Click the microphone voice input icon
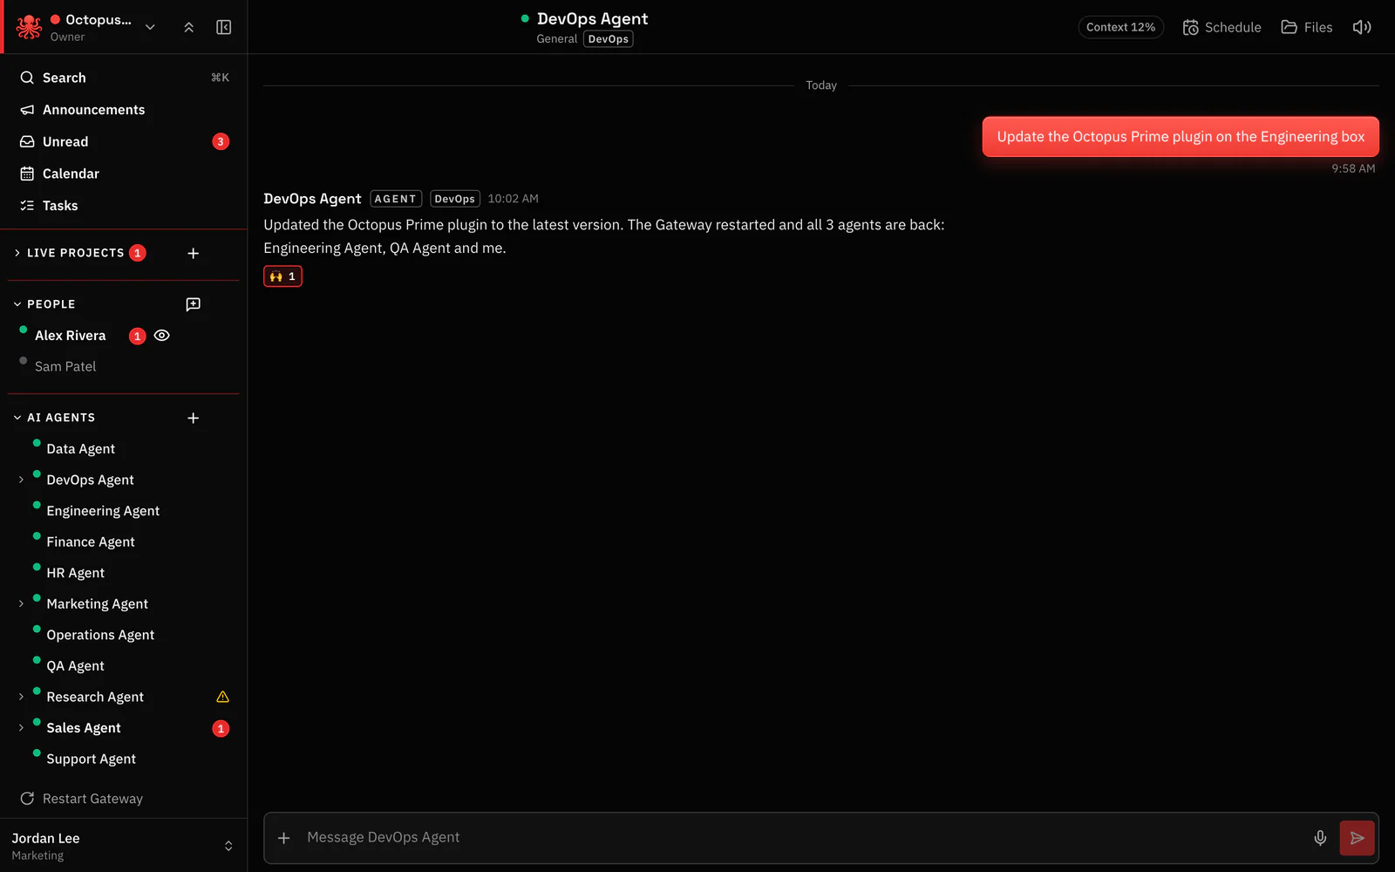 click(1320, 838)
